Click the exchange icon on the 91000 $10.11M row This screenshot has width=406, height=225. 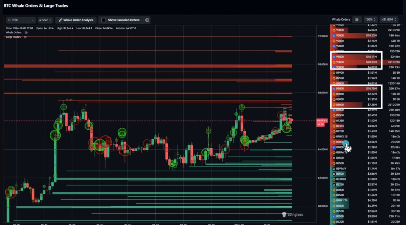point(334,57)
